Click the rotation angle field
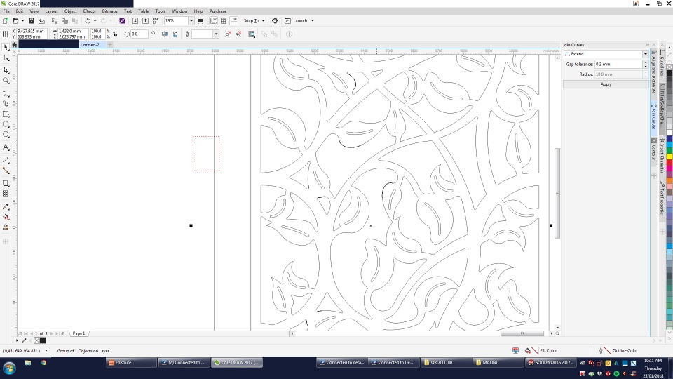This screenshot has height=379, width=673. point(139,34)
